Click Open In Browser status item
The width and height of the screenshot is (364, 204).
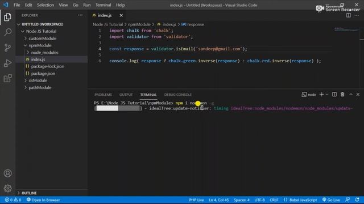click(x=43, y=200)
